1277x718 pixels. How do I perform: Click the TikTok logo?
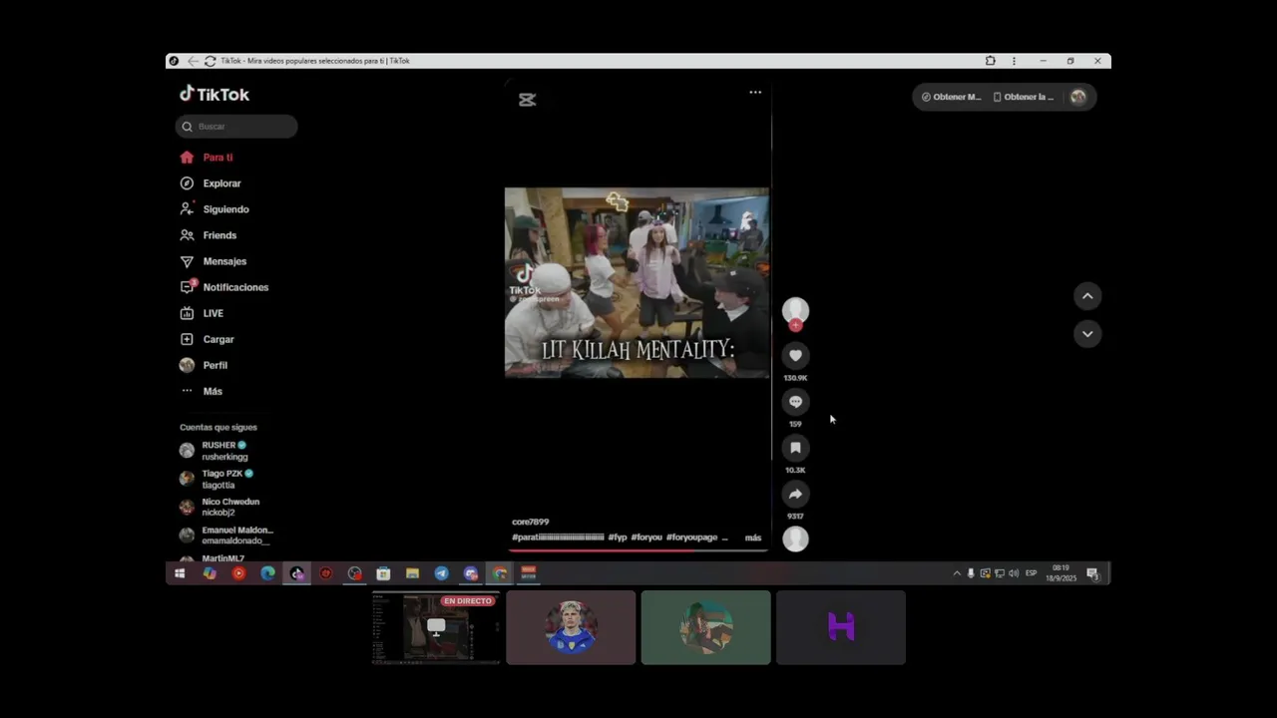click(214, 94)
